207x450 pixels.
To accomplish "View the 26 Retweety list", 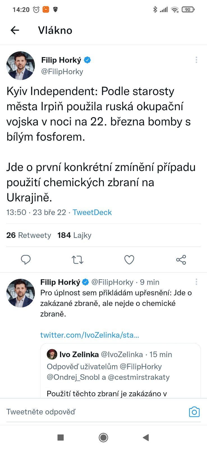I will coord(29,235).
